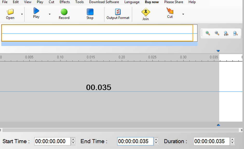Open the View menu
The image size is (244, 149).
pos(28,2)
